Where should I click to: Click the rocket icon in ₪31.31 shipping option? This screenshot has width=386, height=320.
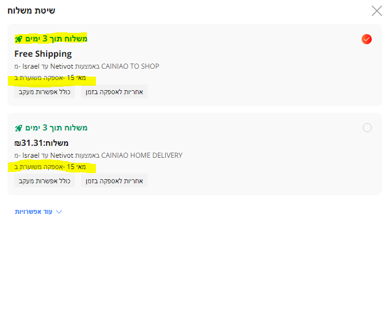(x=18, y=128)
